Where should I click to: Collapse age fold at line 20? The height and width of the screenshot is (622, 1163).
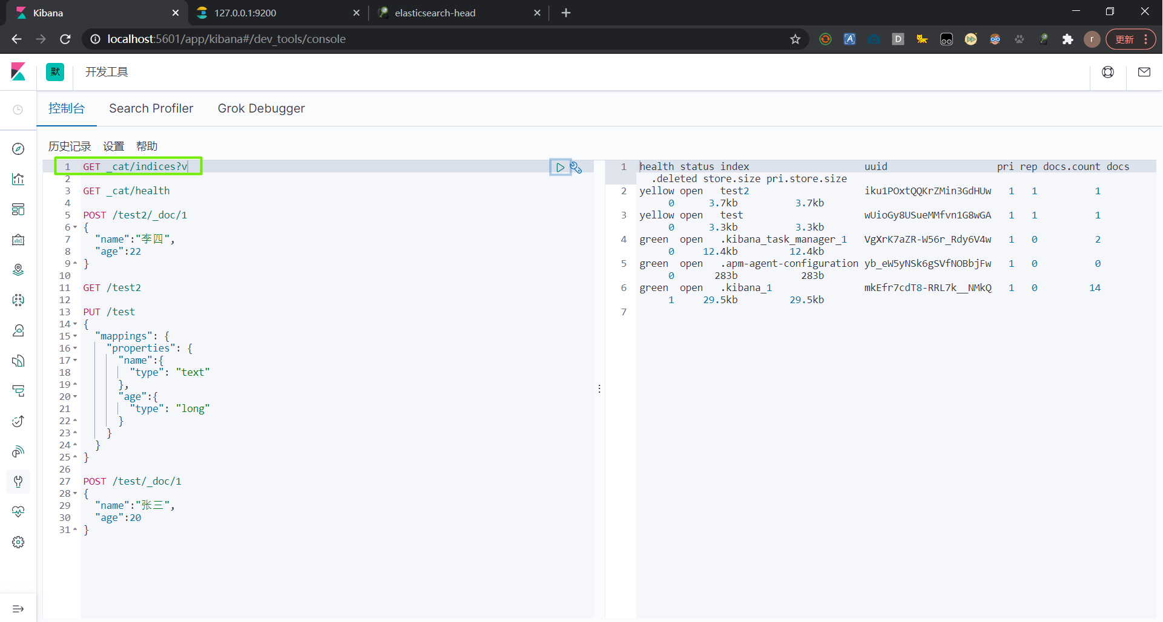[x=75, y=397]
